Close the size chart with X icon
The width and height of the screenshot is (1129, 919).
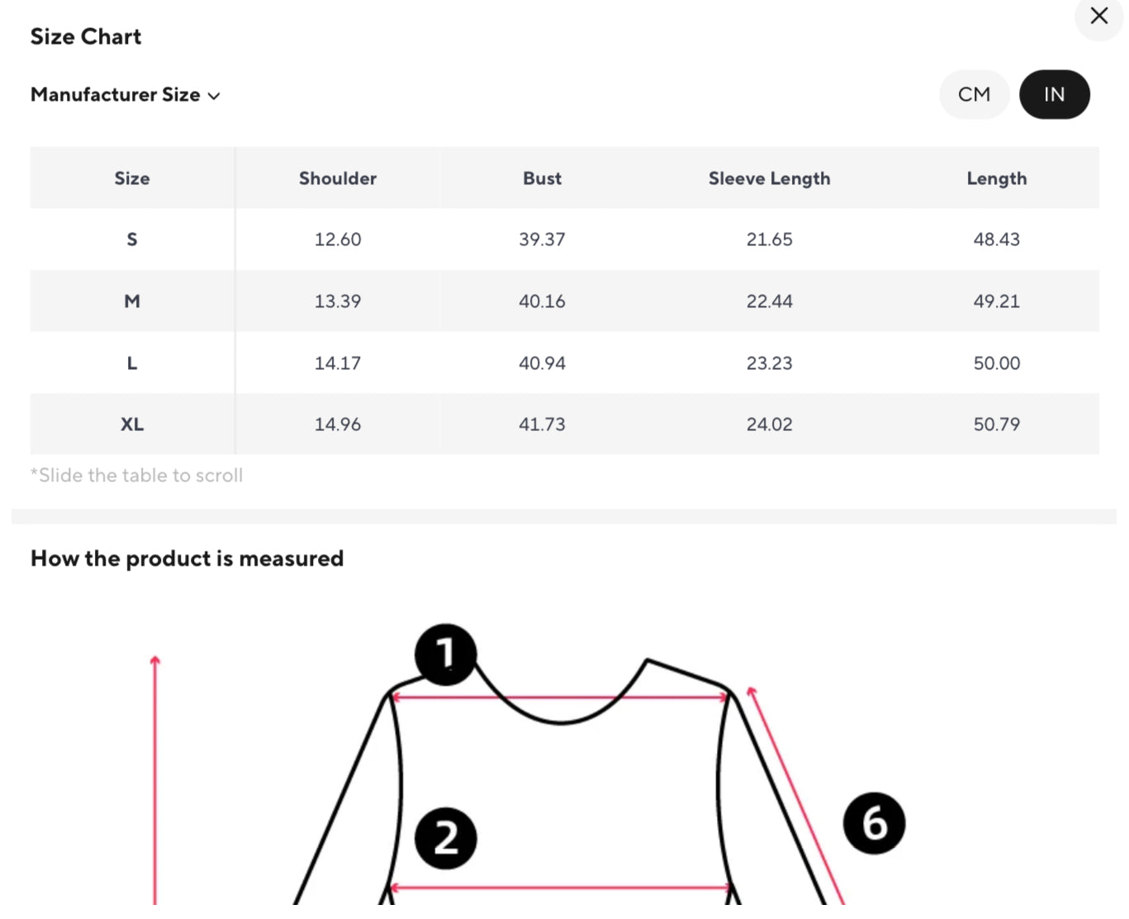(x=1098, y=17)
